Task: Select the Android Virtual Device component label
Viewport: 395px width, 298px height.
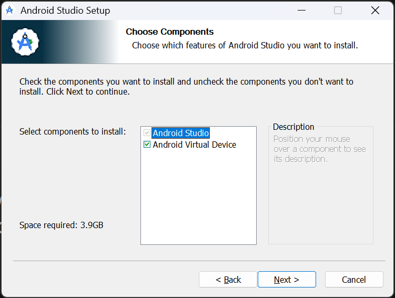Action: tap(194, 145)
